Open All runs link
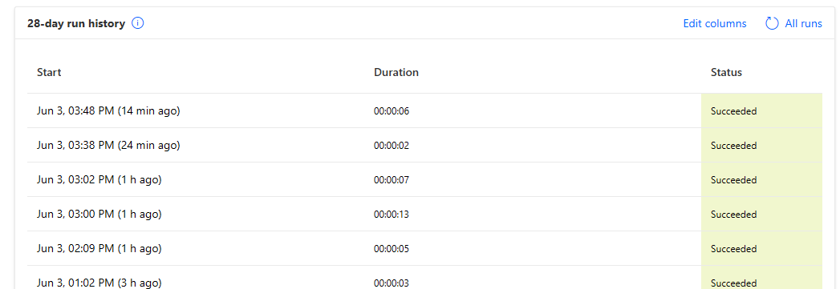The image size is (840, 289). click(803, 23)
